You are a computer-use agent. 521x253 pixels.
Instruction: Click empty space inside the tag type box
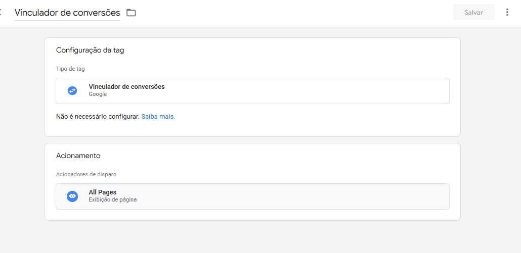coord(303,91)
